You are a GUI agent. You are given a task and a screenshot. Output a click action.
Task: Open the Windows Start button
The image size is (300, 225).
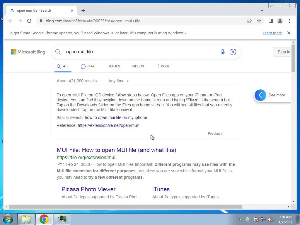pos(8,219)
